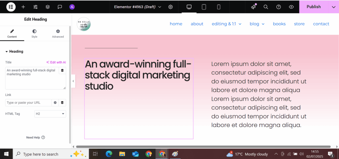Switch to the Content tab
Image resolution: width=339 pixels, height=159 pixels.
point(12,34)
